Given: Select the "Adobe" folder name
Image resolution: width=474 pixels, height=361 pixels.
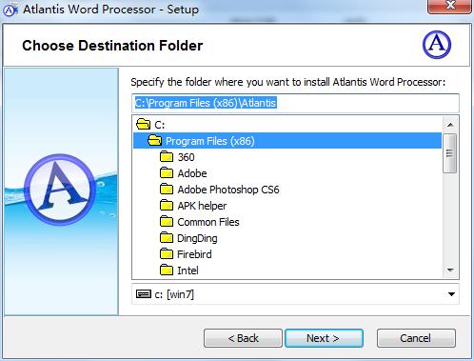Looking at the screenshot, I should [x=192, y=173].
